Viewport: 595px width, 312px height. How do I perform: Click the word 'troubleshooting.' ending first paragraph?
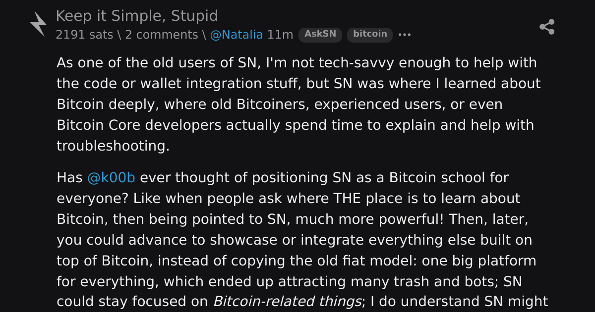point(113,146)
